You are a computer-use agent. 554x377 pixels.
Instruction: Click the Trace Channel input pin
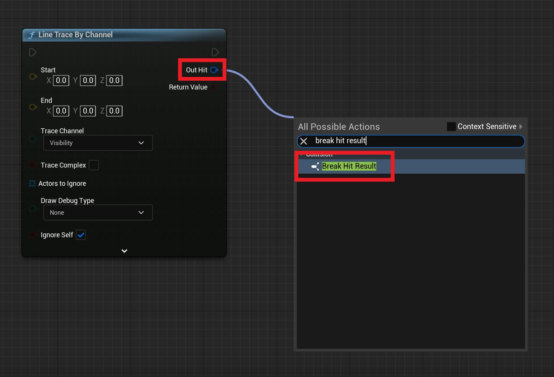[x=33, y=139]
